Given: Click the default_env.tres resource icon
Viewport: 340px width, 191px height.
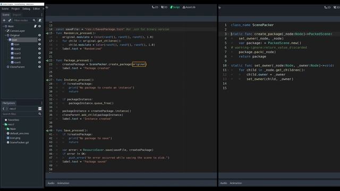Looking at the screenshot, I should (x=8, y=133).
